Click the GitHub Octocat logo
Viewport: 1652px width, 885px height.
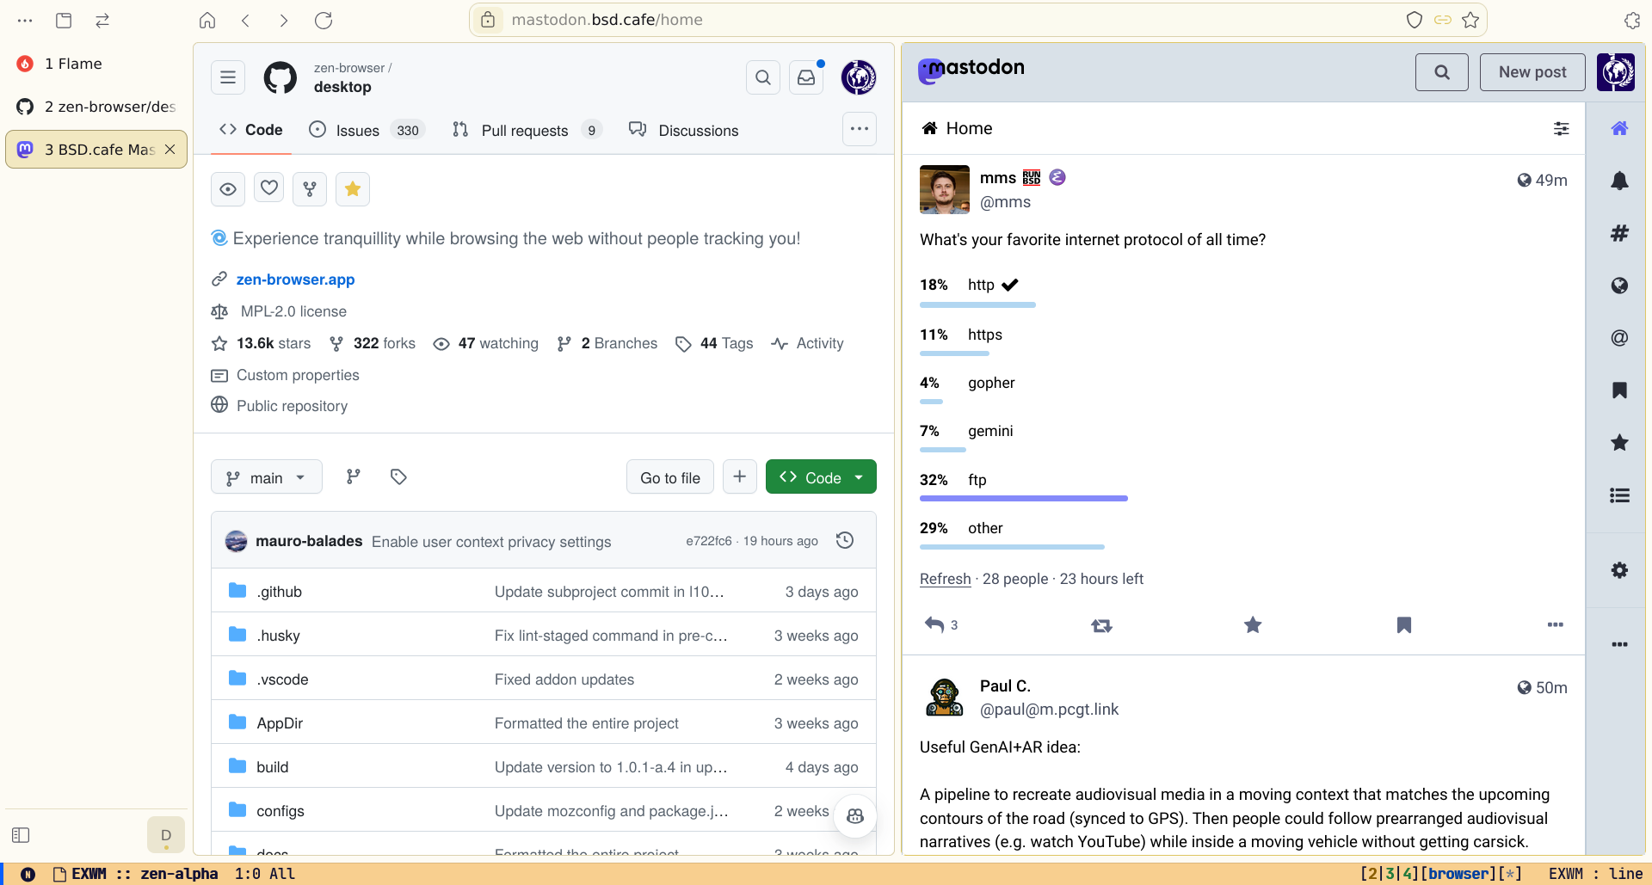pos(280,77)
